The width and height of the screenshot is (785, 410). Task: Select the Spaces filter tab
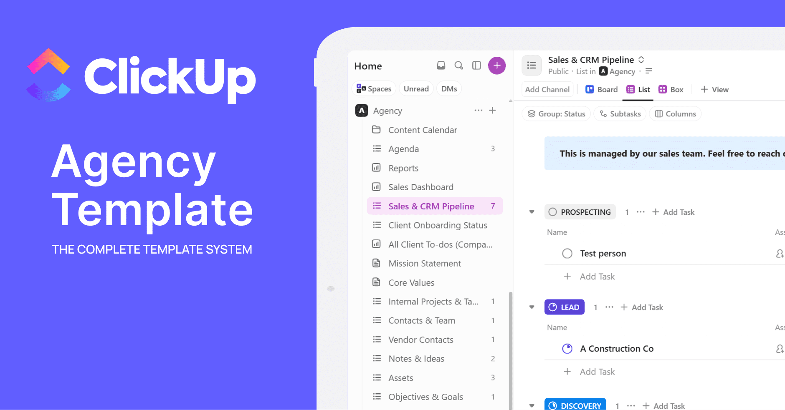click(x=374, y=89)
